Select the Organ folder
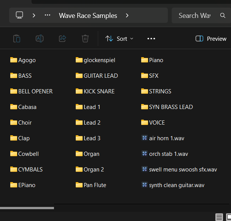The image size is (231, 221). (x=88, y=154)
